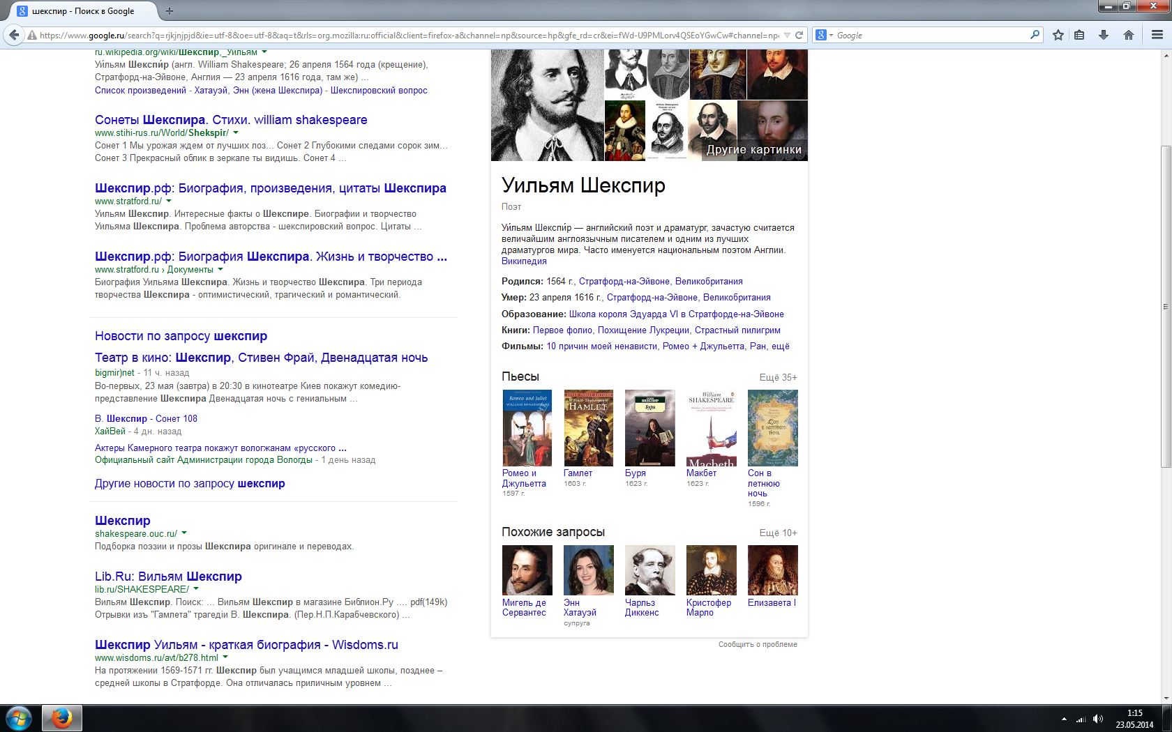This screenshot has height=732, width=1172.
Task: Open 'Сон в летнюю ночь' book cover
Action: (x=773, y=428)
